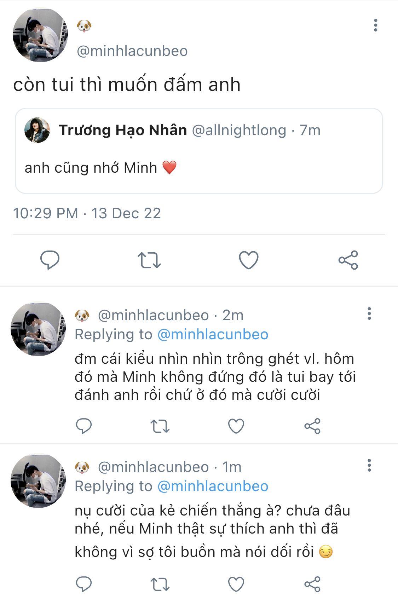Open more options for main tweet

tap(375, 25)
